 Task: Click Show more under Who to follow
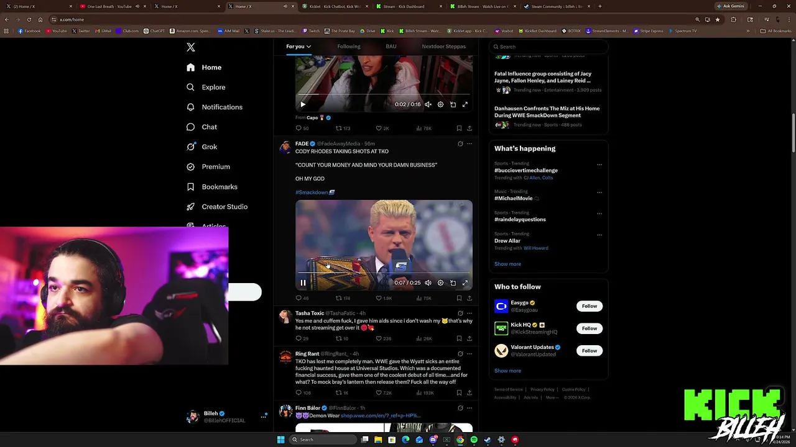tap(507, 371)
